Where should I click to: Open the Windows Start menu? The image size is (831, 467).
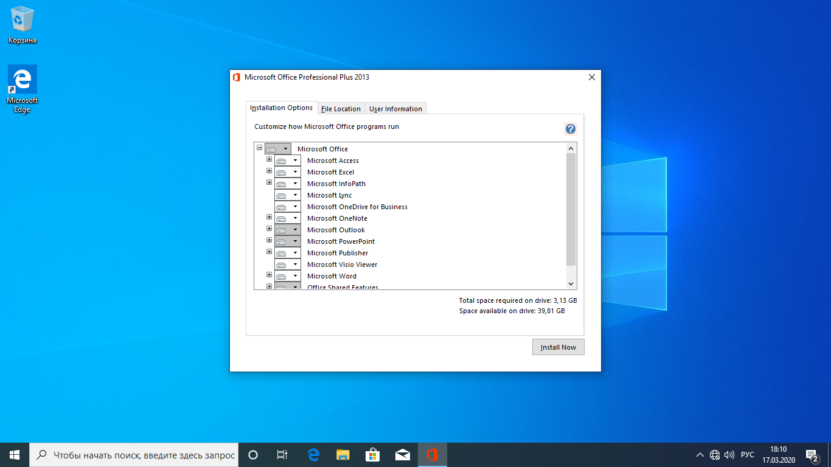point(15,455)
